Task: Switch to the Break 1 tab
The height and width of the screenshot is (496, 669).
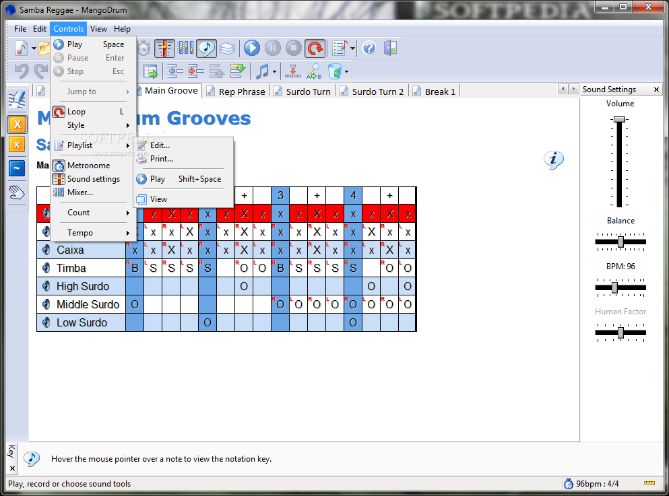Action: pos(435,92)
